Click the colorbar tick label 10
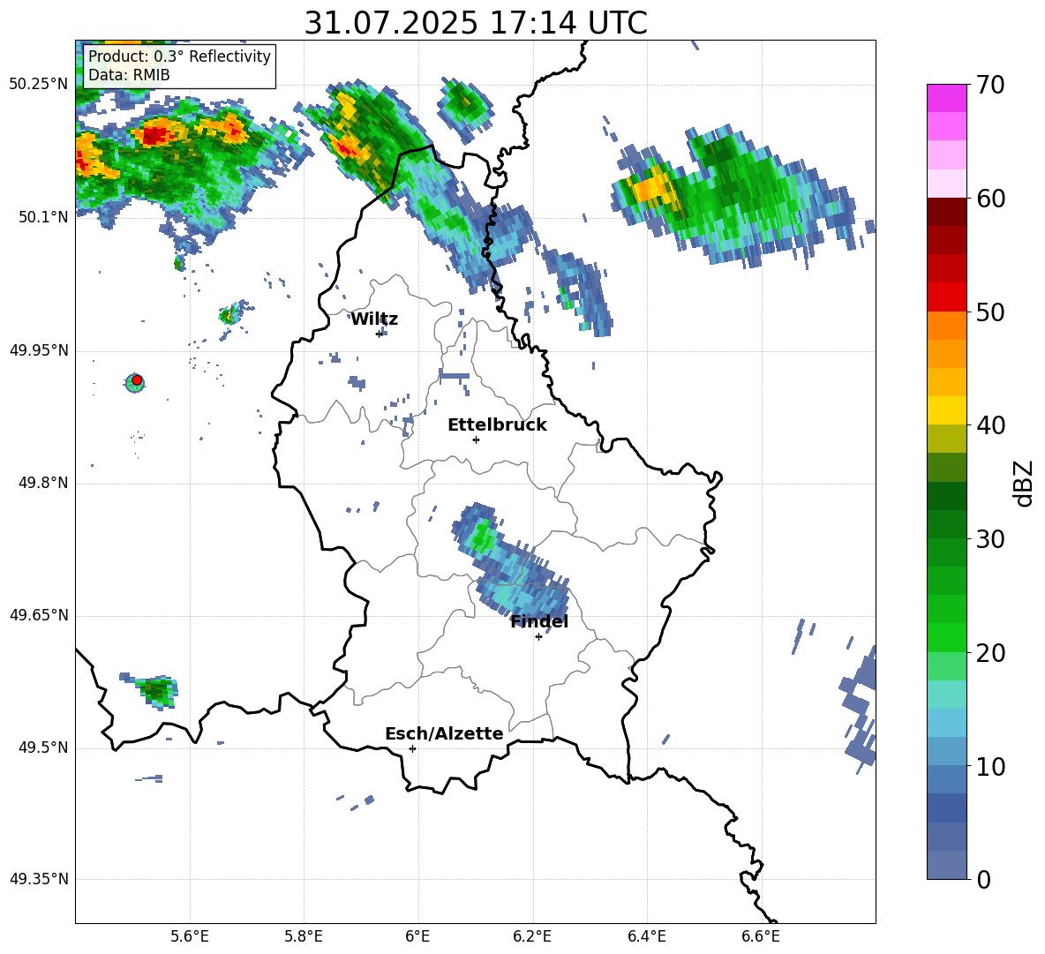This screenshot has width=1045, height=954. pos(990,767)
